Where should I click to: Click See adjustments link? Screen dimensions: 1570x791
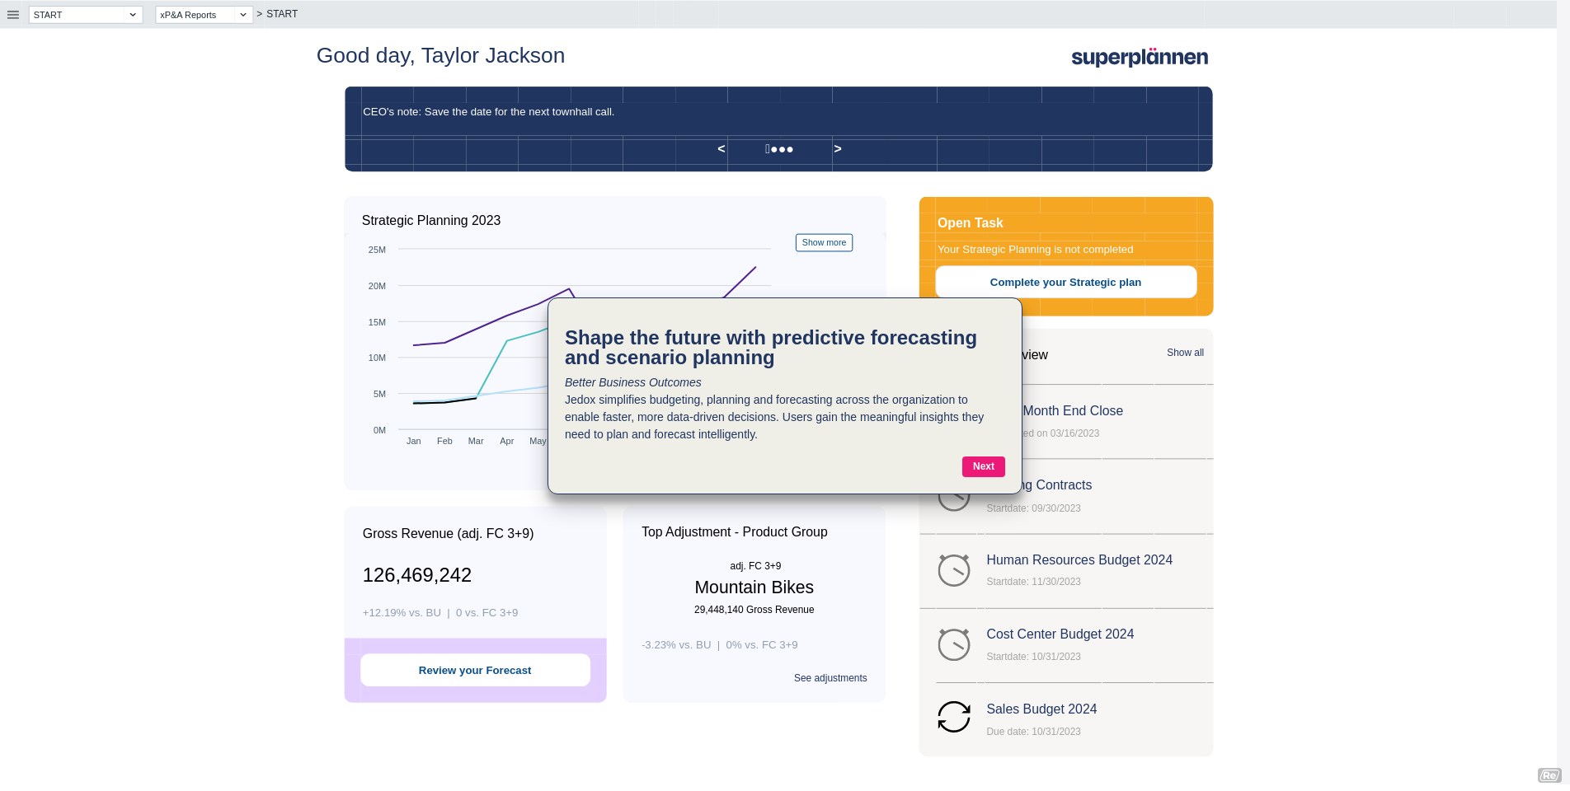[x=830, y=678]
